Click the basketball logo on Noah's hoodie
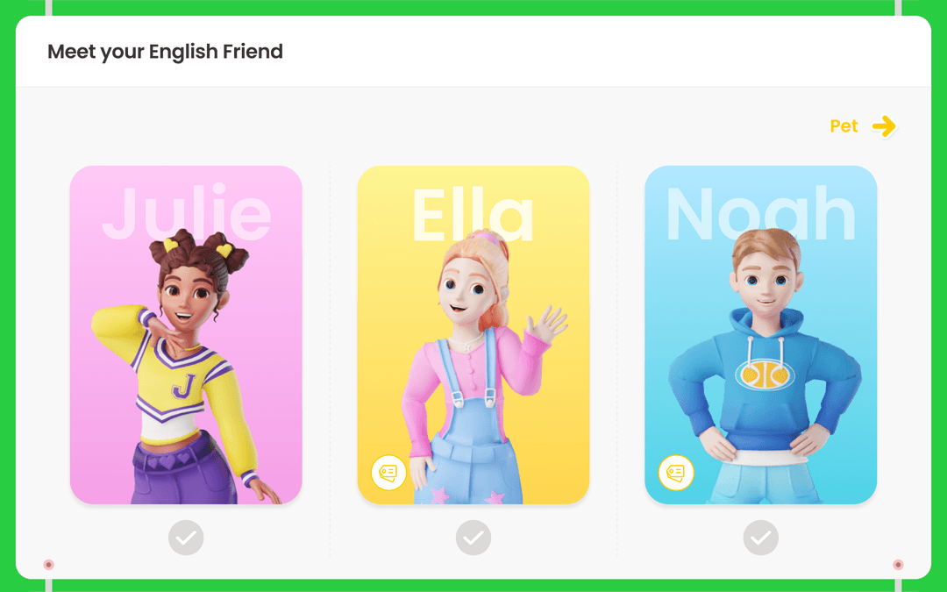Screen dimensions: 947x592 point(765,375)
